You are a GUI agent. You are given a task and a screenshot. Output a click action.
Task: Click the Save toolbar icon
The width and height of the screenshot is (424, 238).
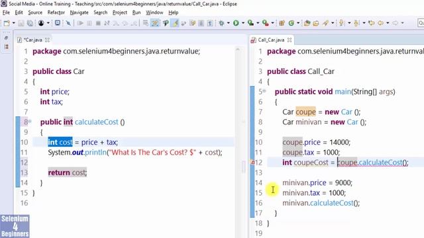[x=21, y=23]
